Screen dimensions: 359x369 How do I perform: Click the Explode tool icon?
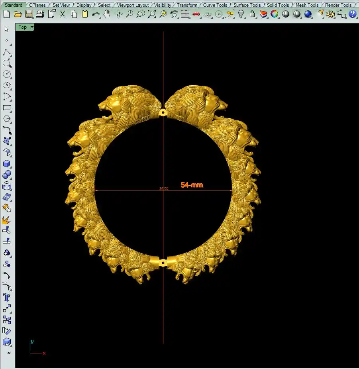pyautogui.click(x=7, y=220)
